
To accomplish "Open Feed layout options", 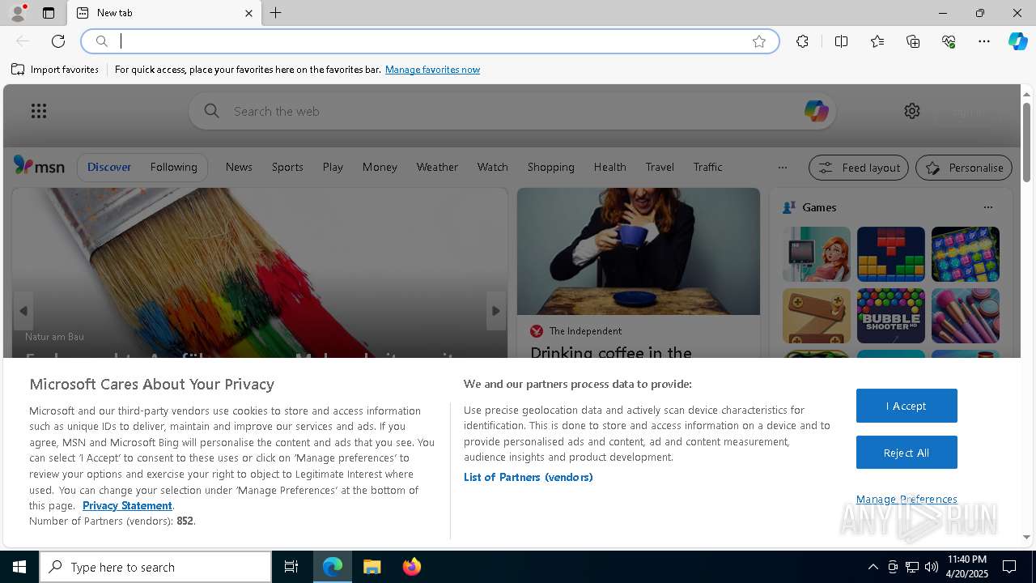I will pos(858,168).
